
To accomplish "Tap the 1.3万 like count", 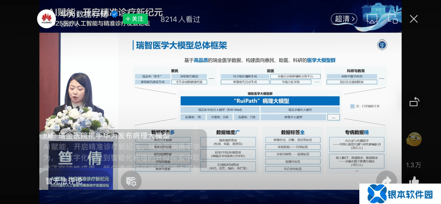I will tap(413, 165).
